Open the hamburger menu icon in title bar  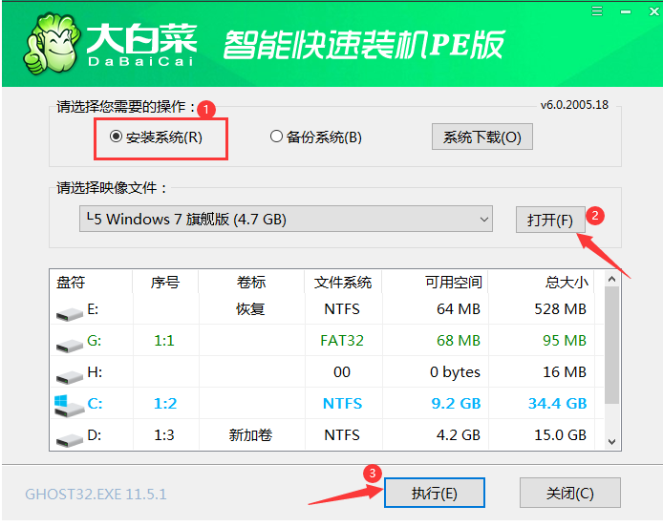click(597, 11)
